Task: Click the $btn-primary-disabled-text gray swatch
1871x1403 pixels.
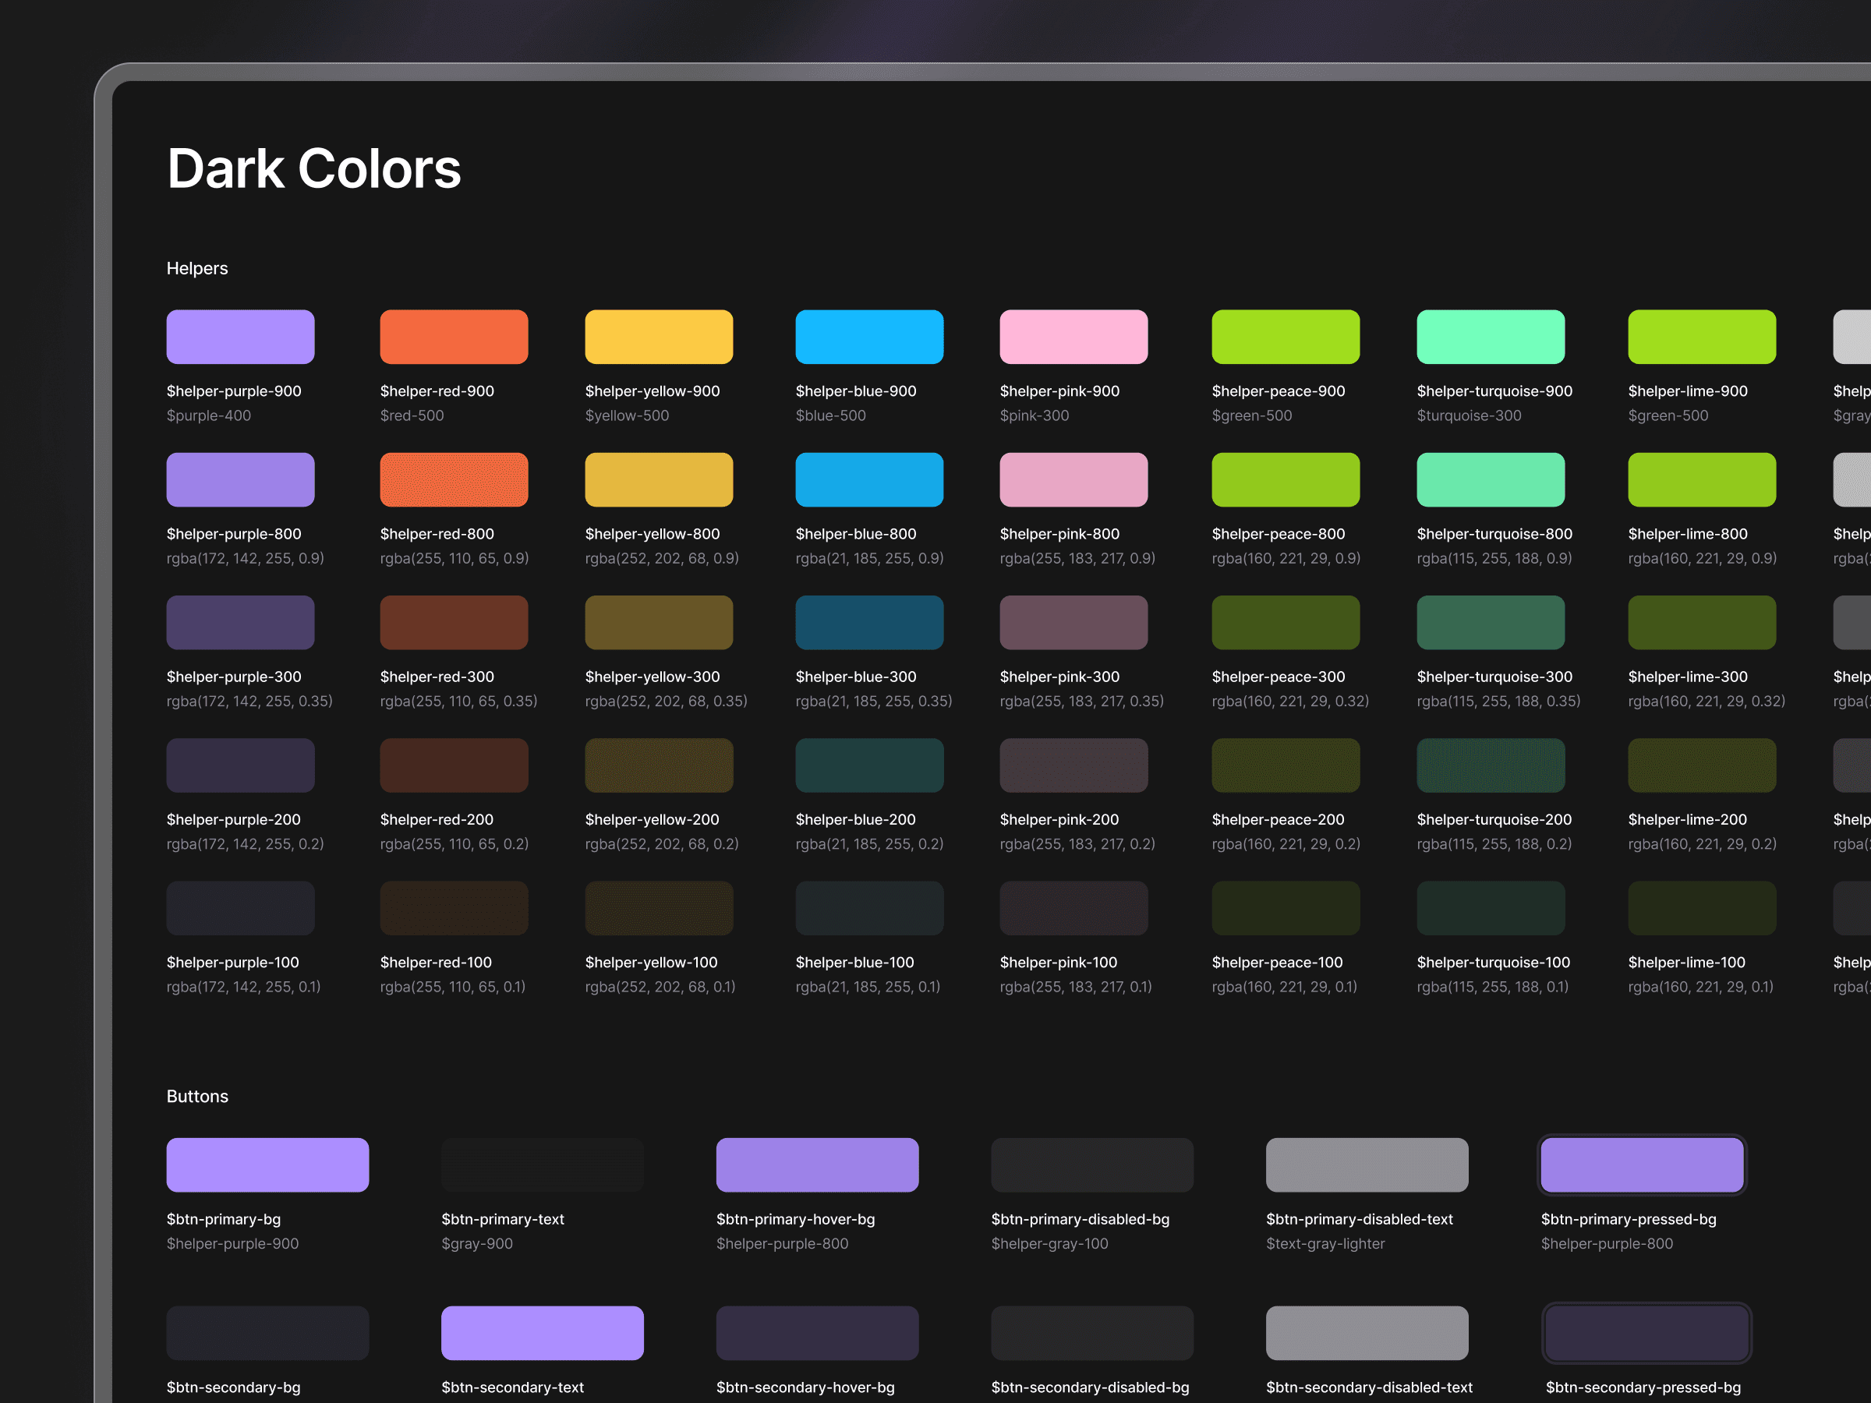Action: click(x=1367, y=1164)
